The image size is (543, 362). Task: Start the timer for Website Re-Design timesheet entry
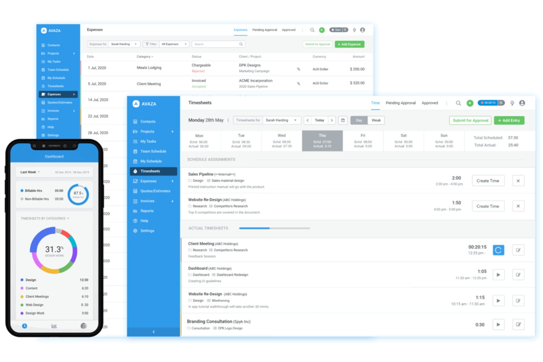[x=498, y=301]
